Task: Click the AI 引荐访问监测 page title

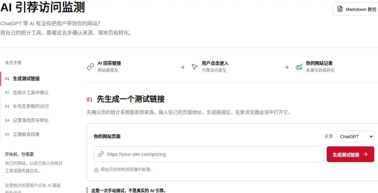Action: [x=43, y=8]
